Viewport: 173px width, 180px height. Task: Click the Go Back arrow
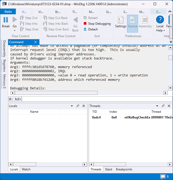[x=75, y=20]
